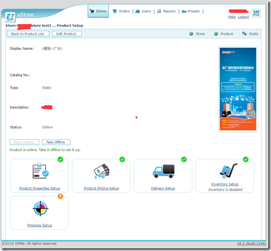Click the Product Pricing Setup money icon
271x251 pixels.
[102, 171]
